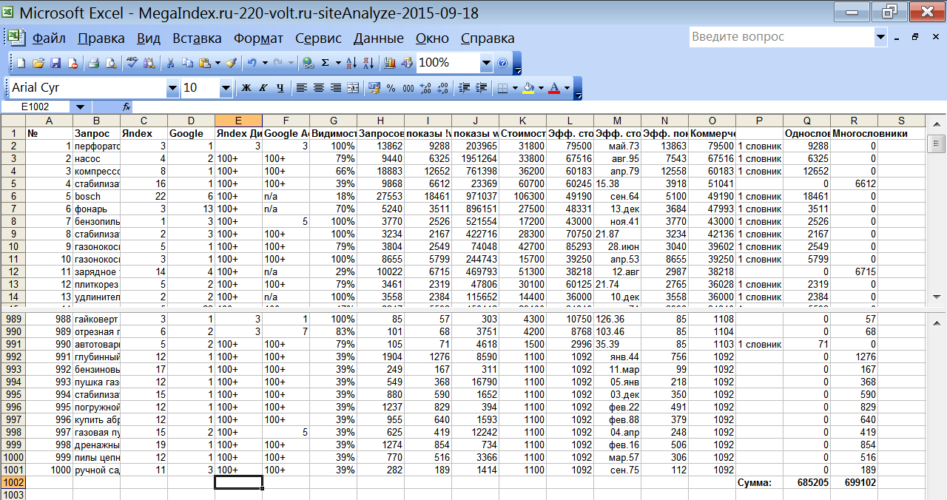This screenshot has height=500, width=947.
Task: Toggle underline formatting (Ч)
Action: coord(280,88)
